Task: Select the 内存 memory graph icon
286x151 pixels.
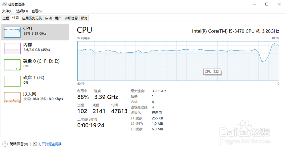Action: (x=12, y=49)
